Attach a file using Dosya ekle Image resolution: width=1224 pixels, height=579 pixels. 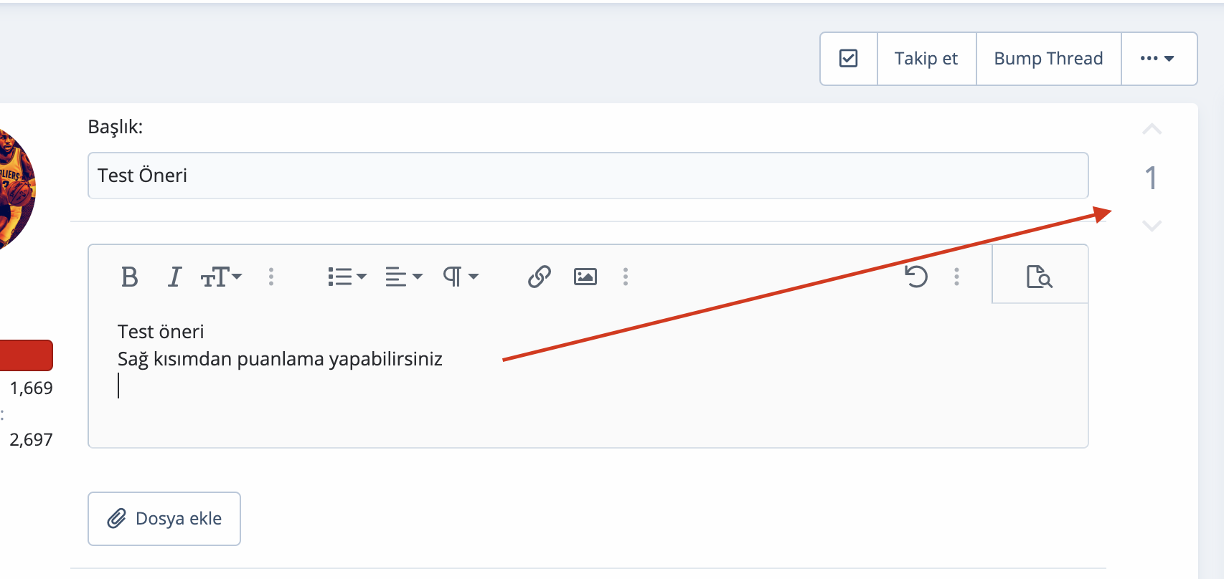[164, 519]
